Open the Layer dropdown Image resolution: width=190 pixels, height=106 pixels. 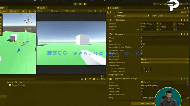tap(173, 16)
